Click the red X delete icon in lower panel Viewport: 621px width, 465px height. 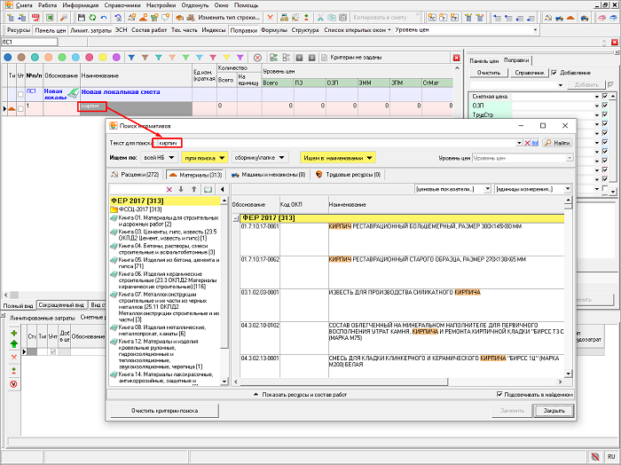(x=14, y=358)
